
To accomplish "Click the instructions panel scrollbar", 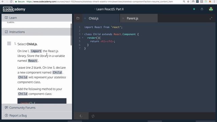I will pyautogui.click(x=71, y=35).
